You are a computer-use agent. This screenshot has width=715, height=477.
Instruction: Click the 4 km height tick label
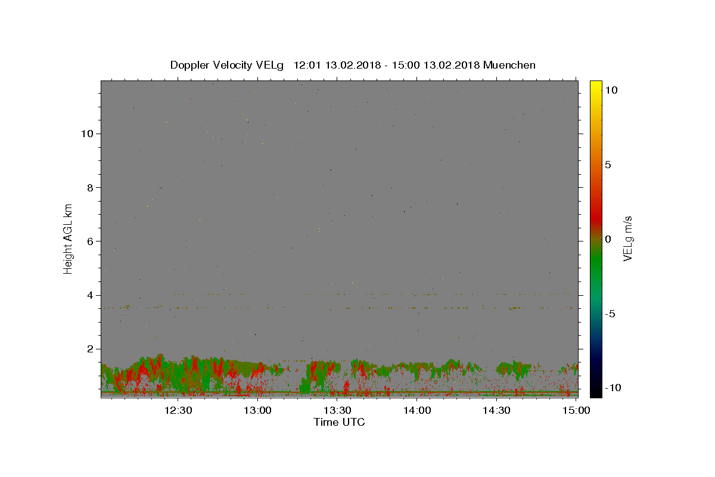[x=89, y=295]
